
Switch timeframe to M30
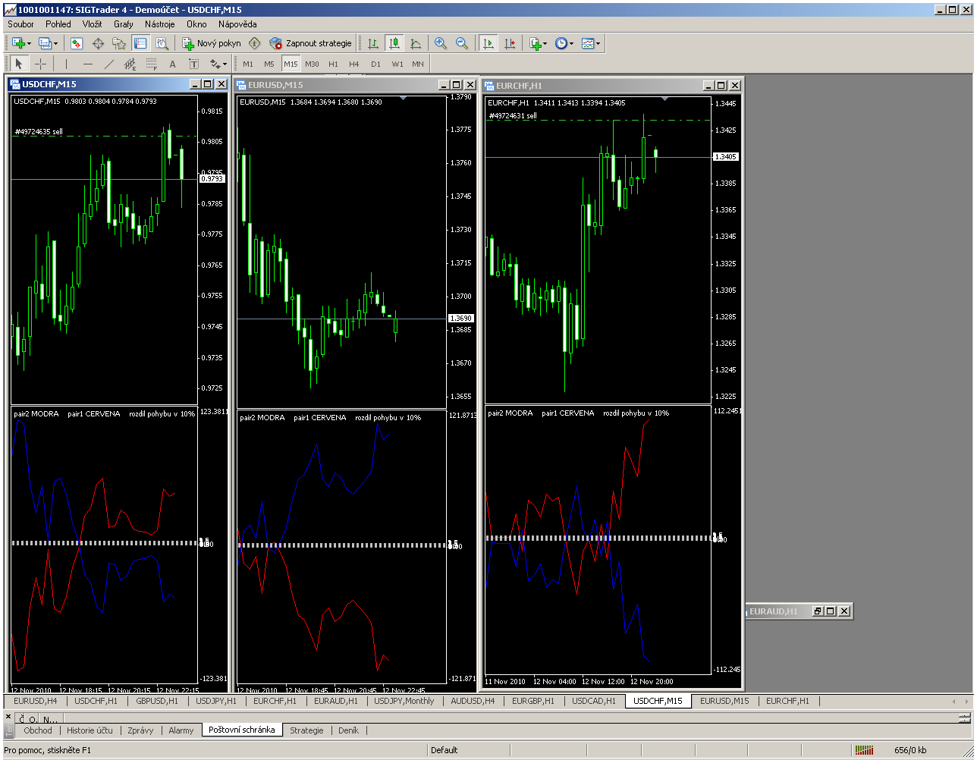pyautogui.click(x=312, y=64)
